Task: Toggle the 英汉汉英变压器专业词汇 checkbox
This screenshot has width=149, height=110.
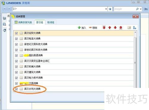Action: [16, 61]
